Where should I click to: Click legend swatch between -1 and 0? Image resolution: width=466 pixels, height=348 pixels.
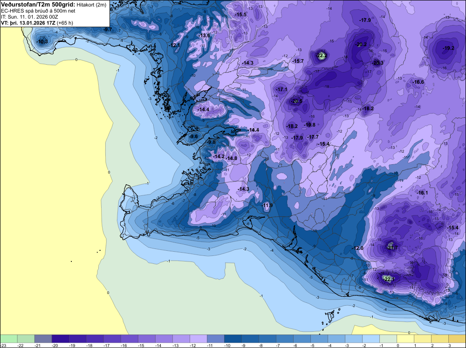point(388,339)
